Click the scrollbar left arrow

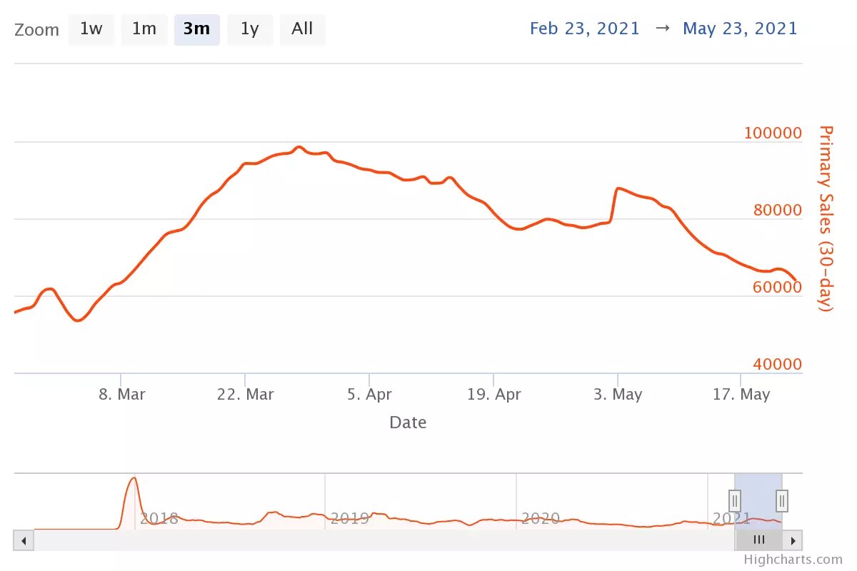tap(23, 540)
